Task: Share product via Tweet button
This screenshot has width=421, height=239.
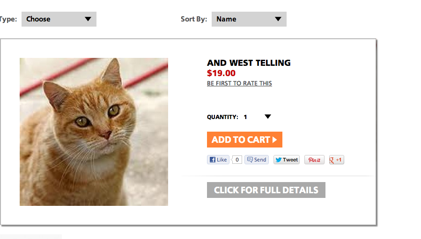Action: (287, 160)
